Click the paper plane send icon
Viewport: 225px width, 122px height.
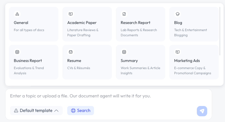pos(202,111)
